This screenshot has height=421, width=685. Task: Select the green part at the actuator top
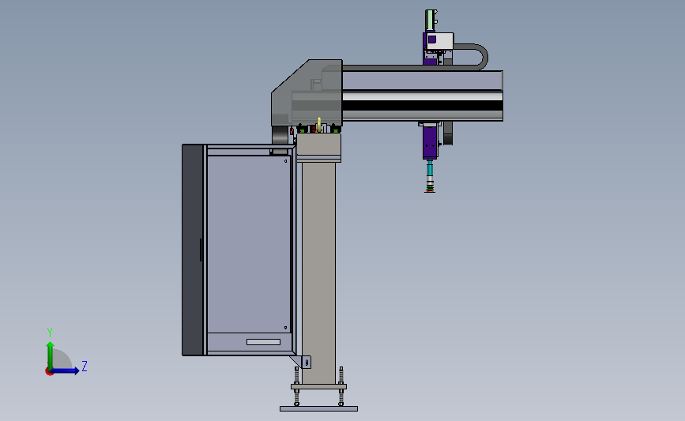point(431,20)
